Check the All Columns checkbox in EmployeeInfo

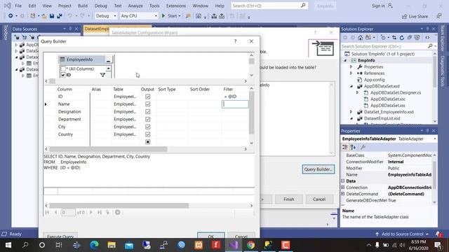click(63, 69)
